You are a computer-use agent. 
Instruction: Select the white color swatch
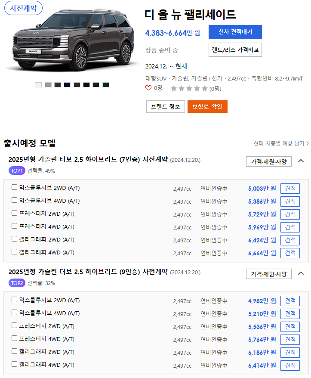pos(38,85)
